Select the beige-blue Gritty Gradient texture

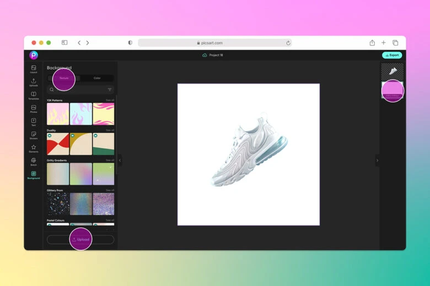58,174
